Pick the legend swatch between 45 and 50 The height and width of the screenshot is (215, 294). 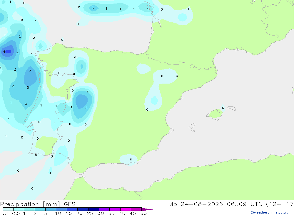pyautogui.click(x=136, y=209)
